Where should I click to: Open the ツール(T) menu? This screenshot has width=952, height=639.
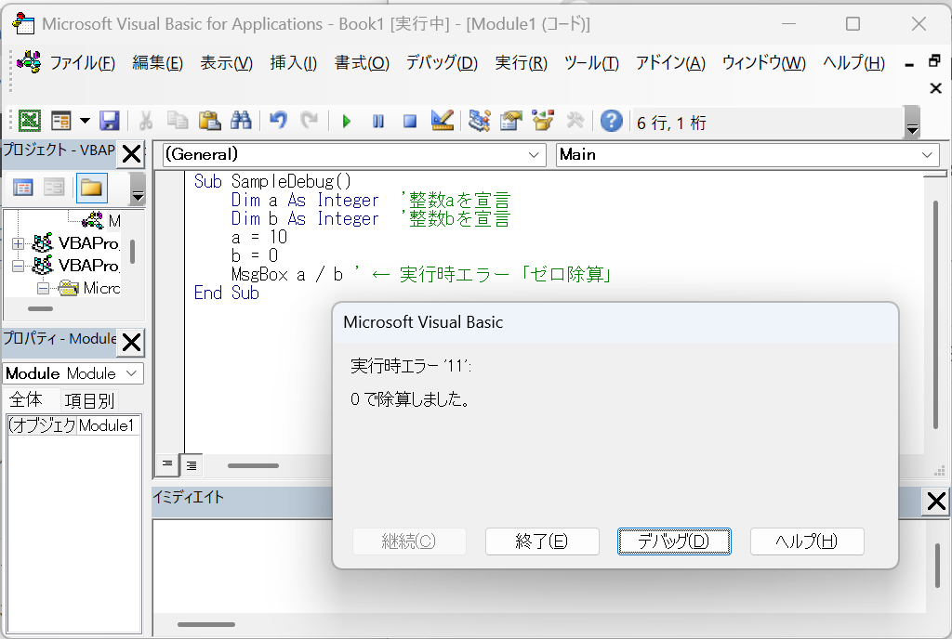coord(591,62)
